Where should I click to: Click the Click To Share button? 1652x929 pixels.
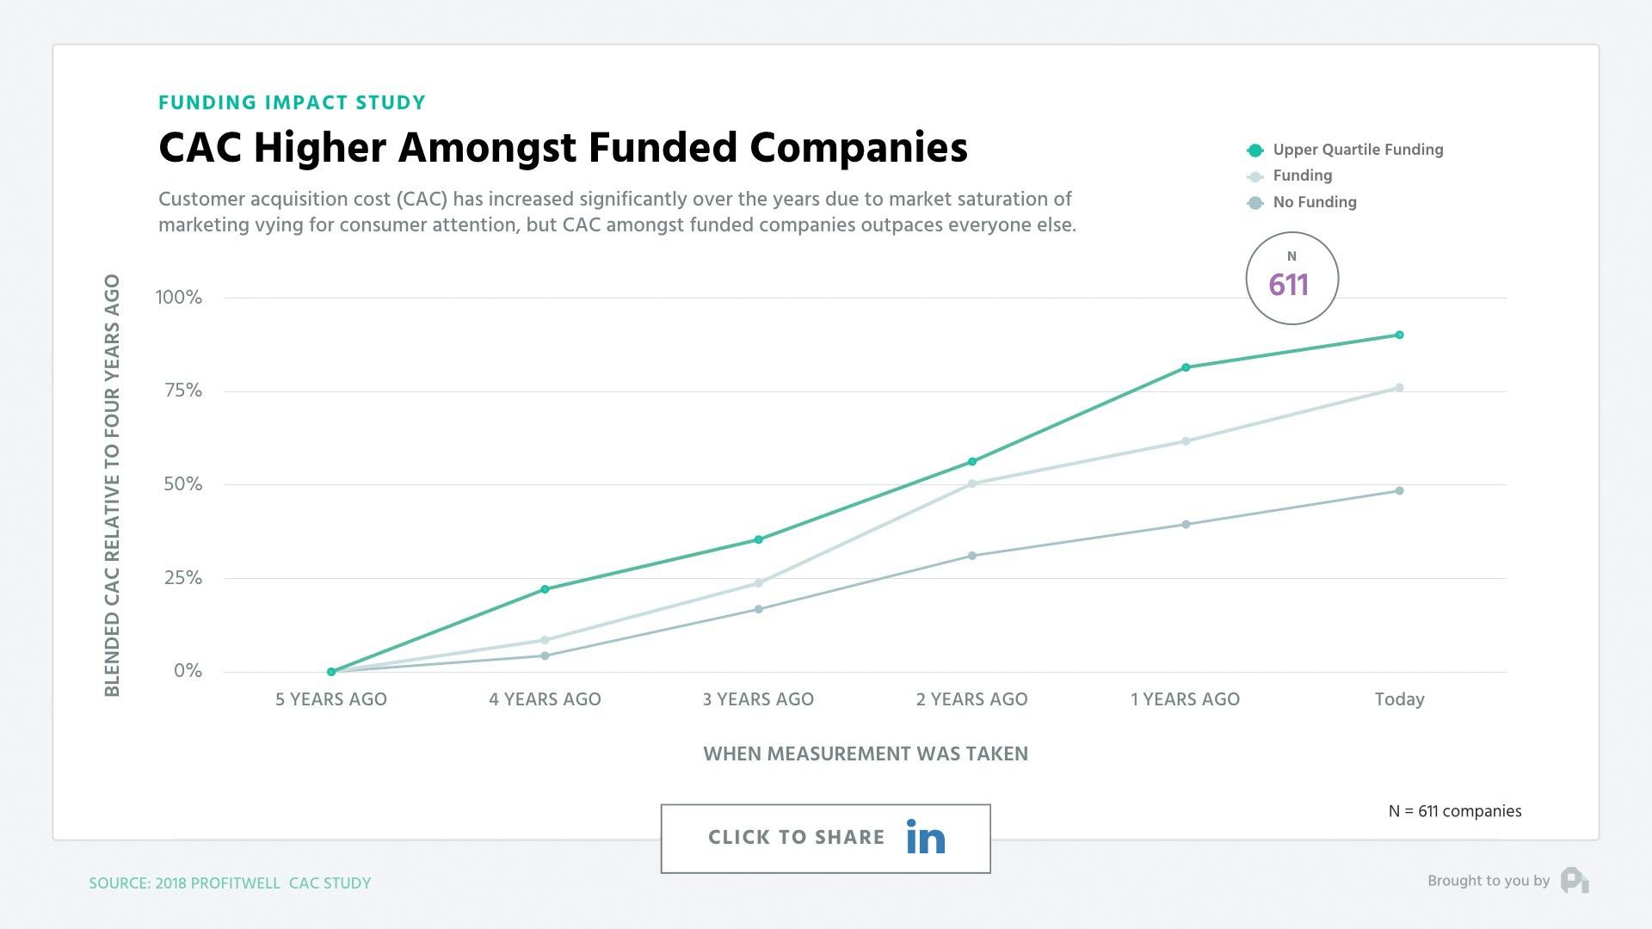[825, 837]
